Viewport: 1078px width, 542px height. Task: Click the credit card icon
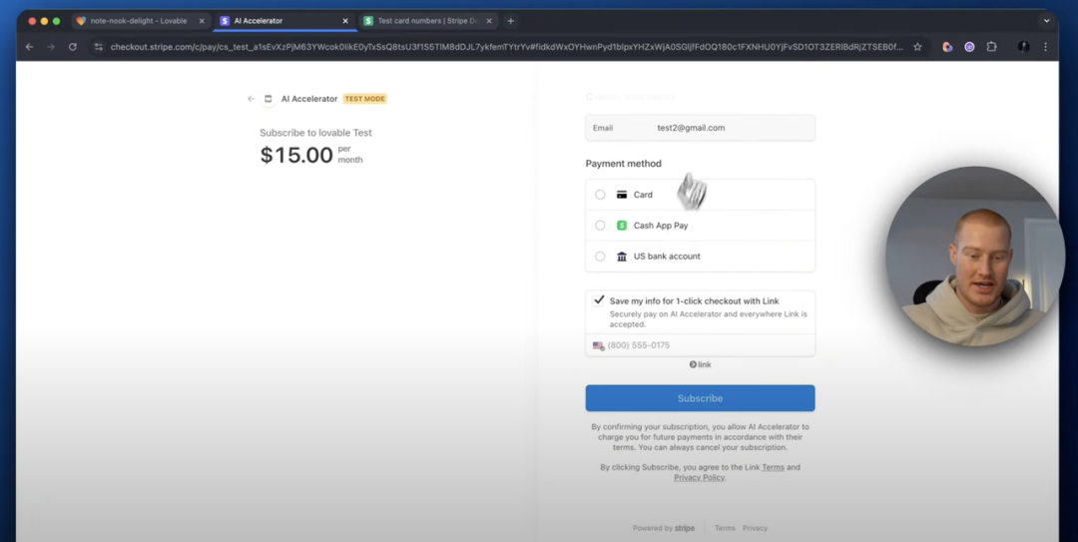pos(622,195)
